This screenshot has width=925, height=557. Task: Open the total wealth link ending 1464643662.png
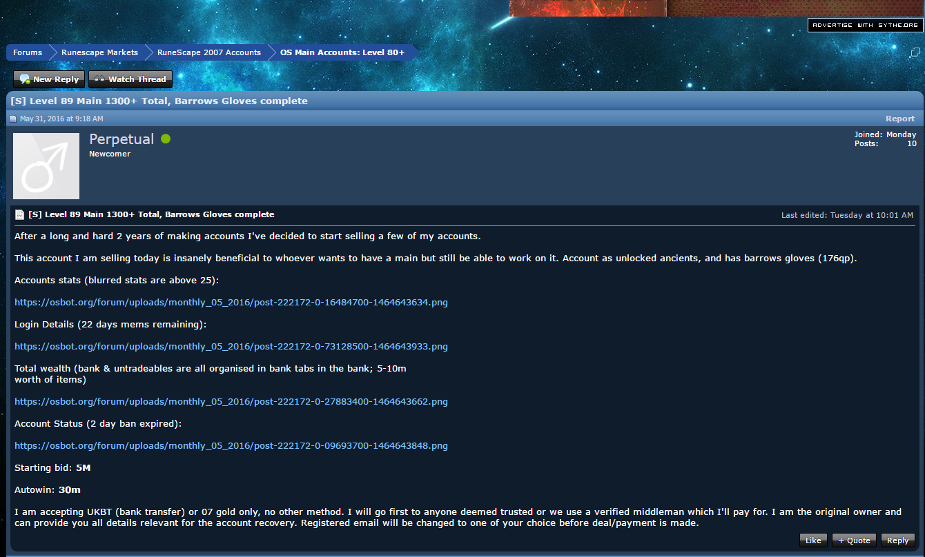[x=231, y=401]
